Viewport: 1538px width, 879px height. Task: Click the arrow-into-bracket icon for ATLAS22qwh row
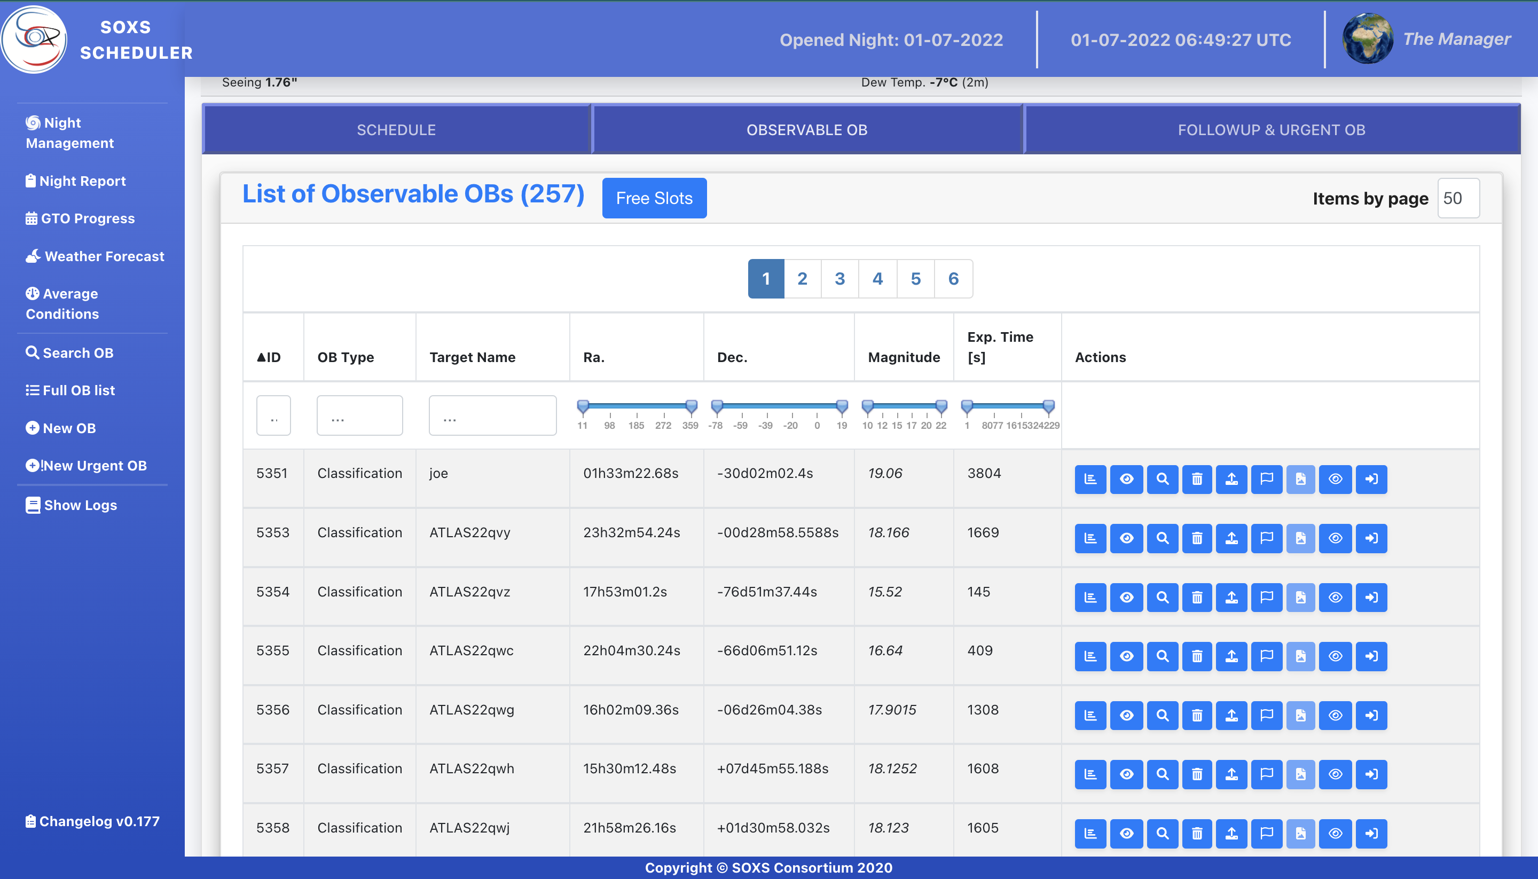pos(1371,774)
